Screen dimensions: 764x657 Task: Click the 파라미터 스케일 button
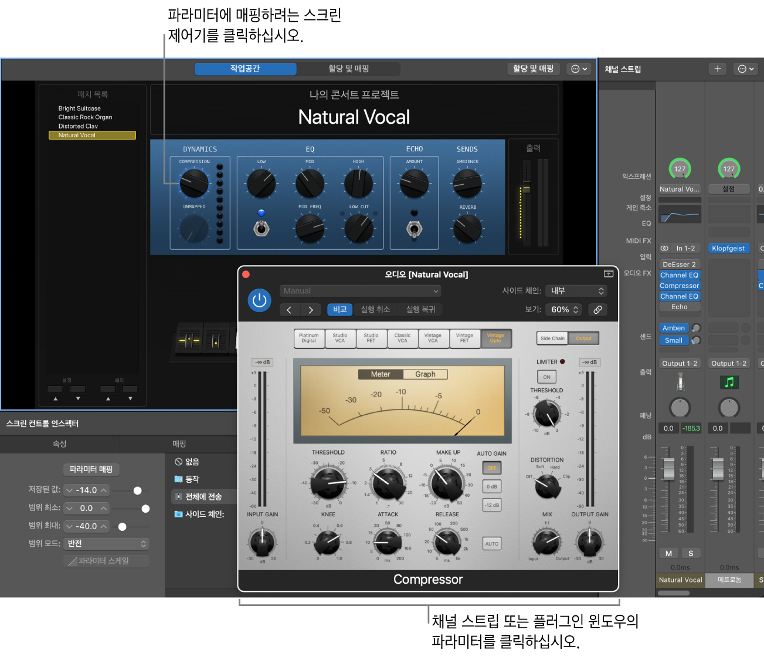(106, 561)
